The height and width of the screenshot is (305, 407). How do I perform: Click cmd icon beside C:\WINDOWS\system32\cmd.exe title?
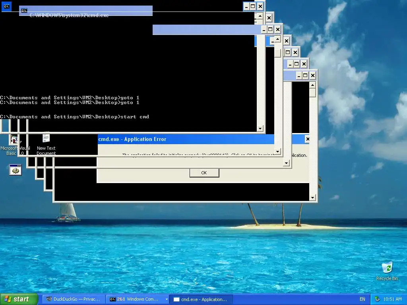point(24,10)
